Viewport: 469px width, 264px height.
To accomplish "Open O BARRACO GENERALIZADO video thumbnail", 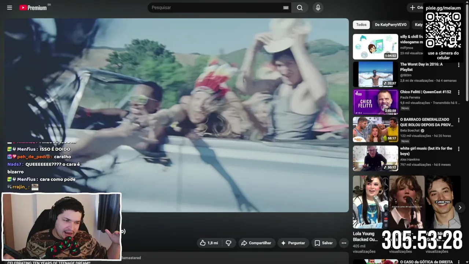I will [x=375, y=129].
